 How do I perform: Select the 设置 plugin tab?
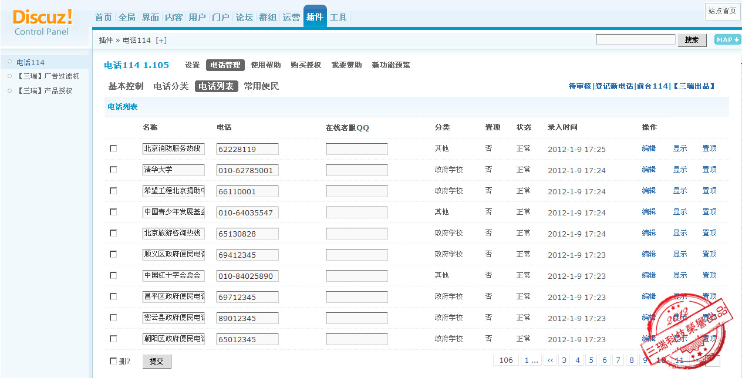[x=192, y=65]
